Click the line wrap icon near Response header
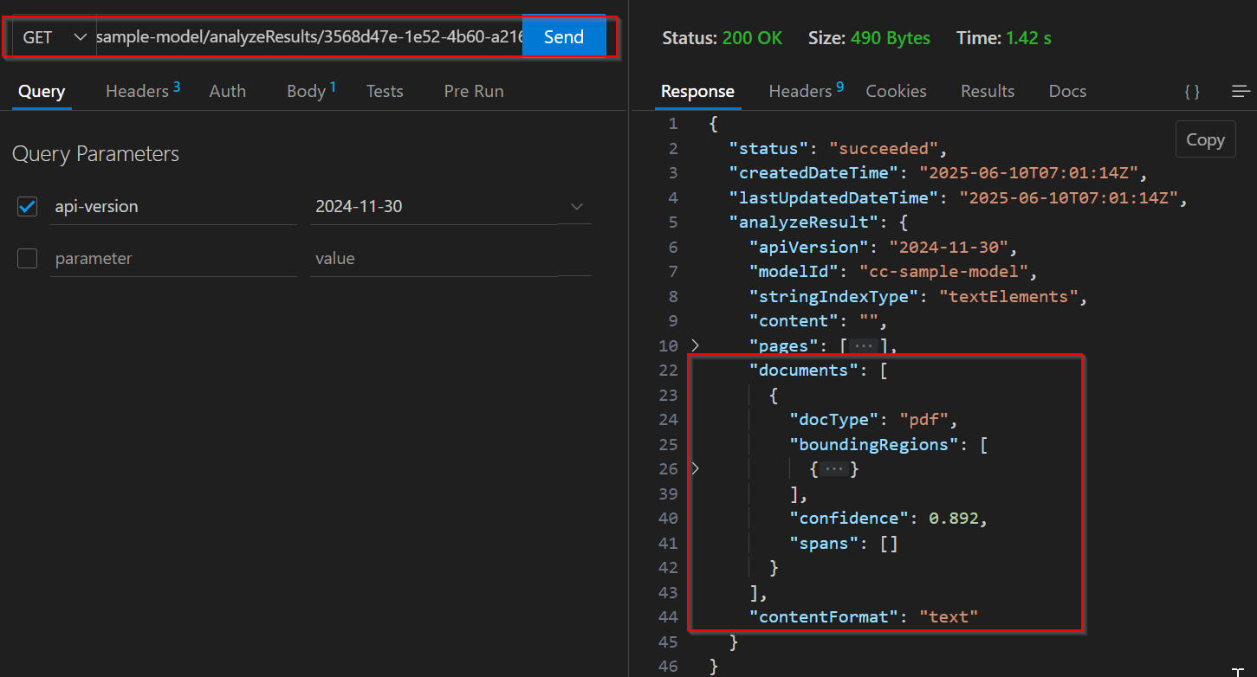 (1242, 91)
